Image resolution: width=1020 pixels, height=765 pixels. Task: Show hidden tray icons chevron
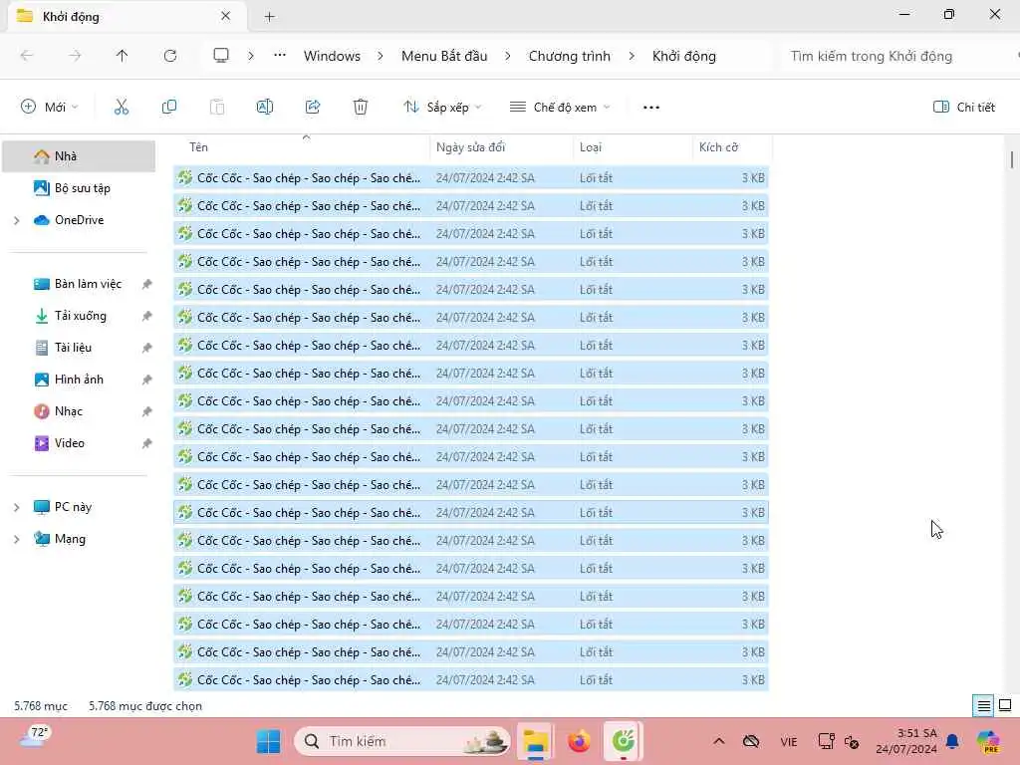719,741
